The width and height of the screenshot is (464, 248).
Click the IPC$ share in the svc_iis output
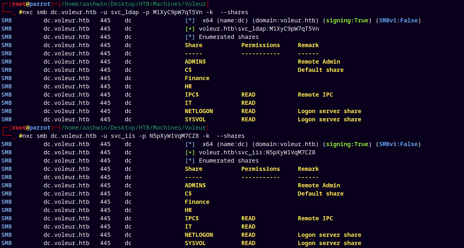click(192, 219)
